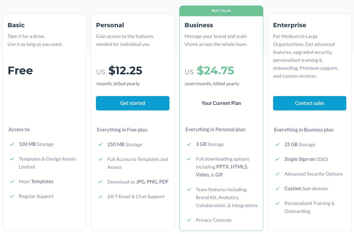
Task: Click the checkmark next to 3 GB Storage
Action: 189,144
